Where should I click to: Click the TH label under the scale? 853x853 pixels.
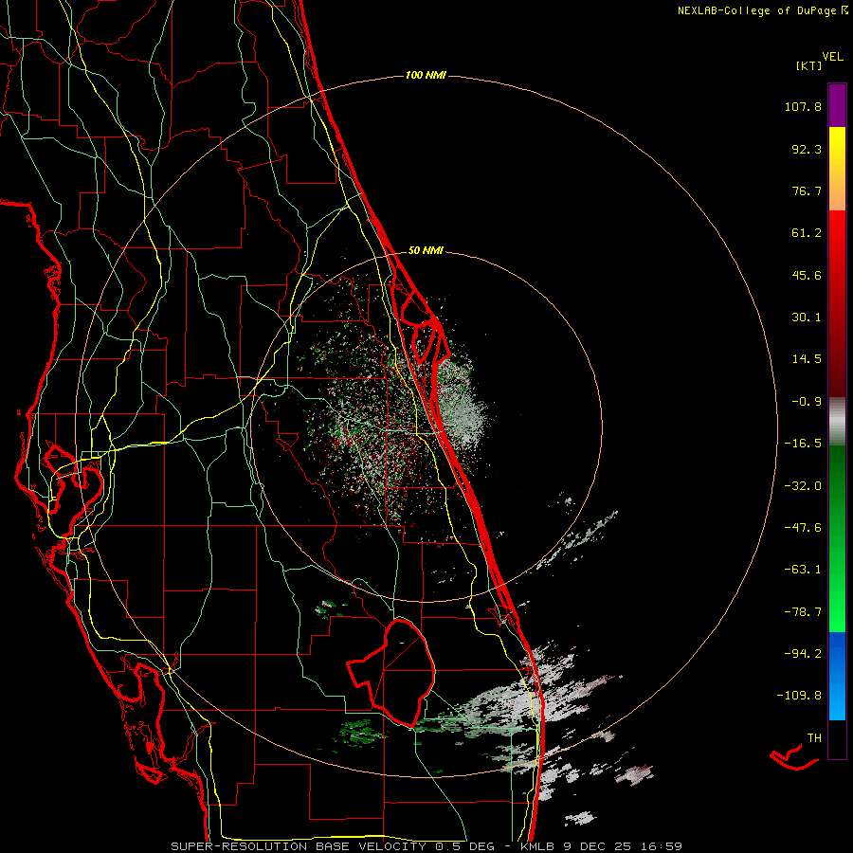(814, 737)
